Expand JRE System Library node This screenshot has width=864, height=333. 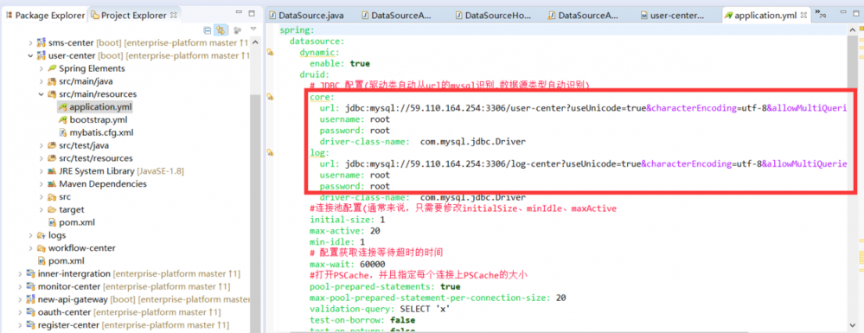click(x=41, y=171)
